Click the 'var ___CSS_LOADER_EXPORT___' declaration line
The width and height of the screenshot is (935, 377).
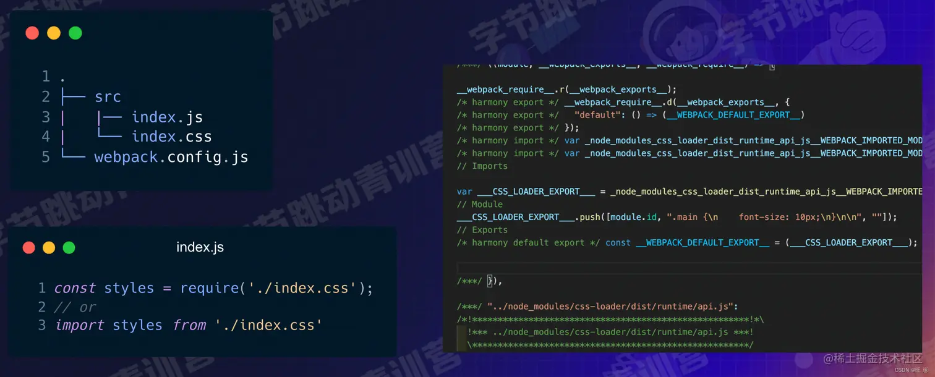tap(690, 192)
